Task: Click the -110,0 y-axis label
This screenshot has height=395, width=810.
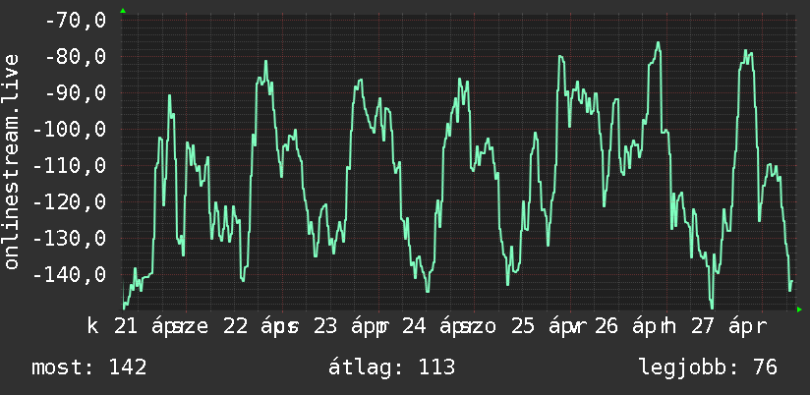Action: coord(69,166)
